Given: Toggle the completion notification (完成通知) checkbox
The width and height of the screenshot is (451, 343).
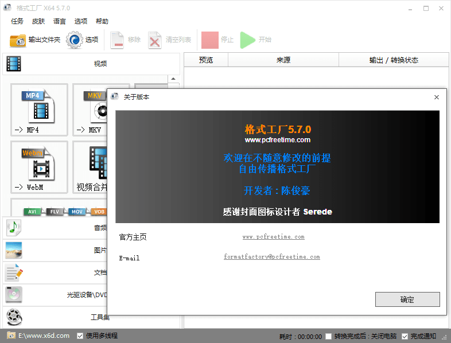Looking at the screenshot, I should [x=405, y=336].
